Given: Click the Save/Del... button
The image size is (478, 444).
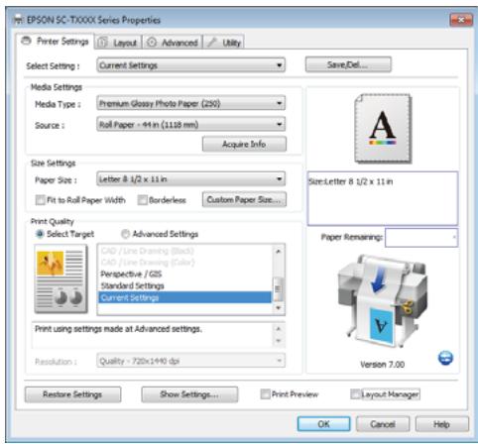Looking at the screenshot, I should tap(348, 64).
